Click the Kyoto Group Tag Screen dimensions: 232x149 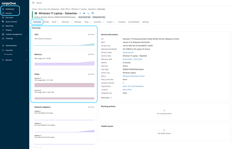click(84, 17)
